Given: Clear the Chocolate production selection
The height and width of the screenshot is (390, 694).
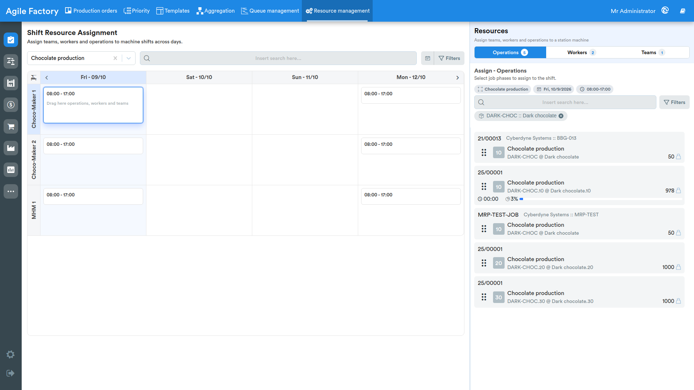Looking at the screenshot, I should (x=115, y=58).
